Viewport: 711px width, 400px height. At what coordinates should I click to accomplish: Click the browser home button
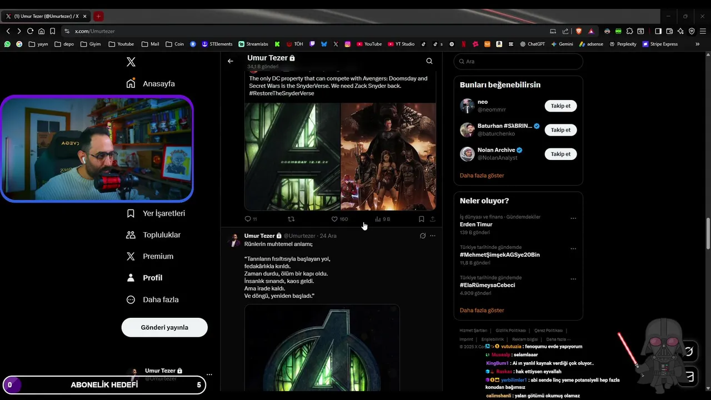[41, 31]
